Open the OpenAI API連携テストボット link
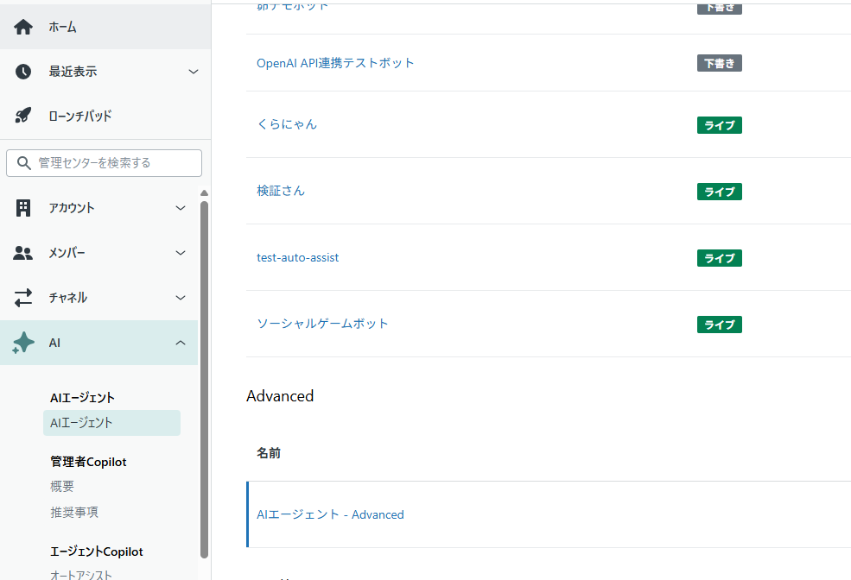851x580 pixels. point(335,63)
